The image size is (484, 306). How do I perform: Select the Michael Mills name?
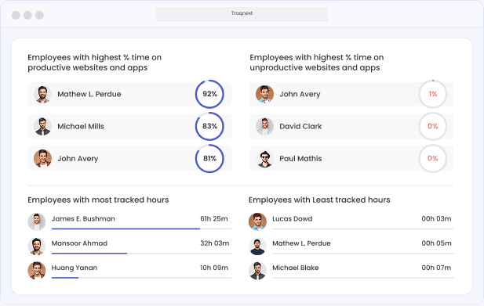(x=81, y=126)
